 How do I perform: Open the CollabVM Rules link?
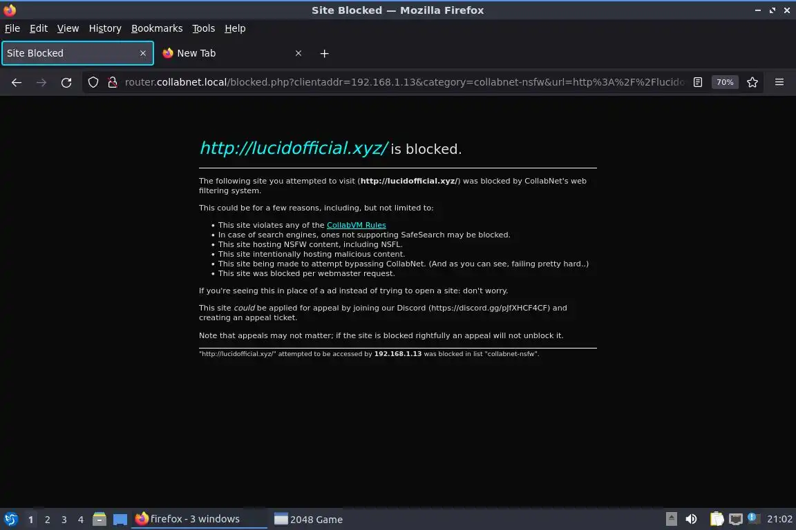click(x=357, y=225)
